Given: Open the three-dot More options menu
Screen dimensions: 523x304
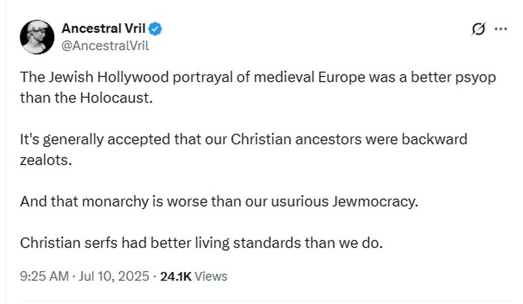Looking at the screenshot, I should coord(501,30).
